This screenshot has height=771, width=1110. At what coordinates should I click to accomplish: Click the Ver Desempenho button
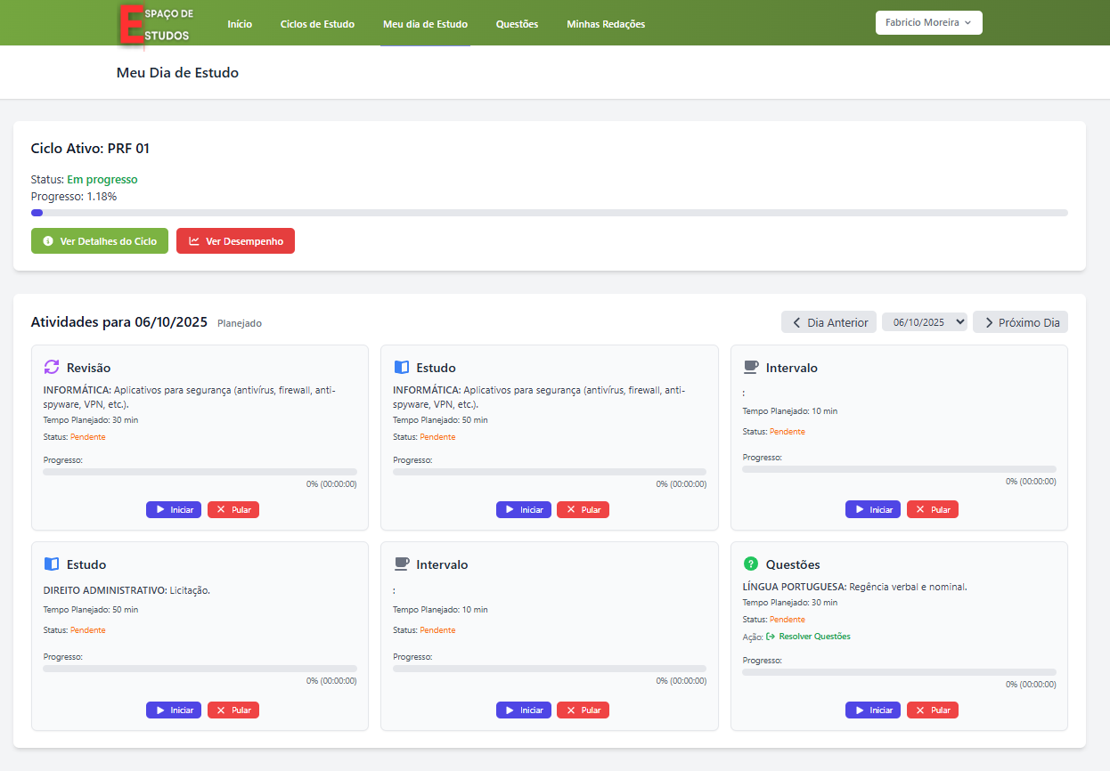pos(235,241)
